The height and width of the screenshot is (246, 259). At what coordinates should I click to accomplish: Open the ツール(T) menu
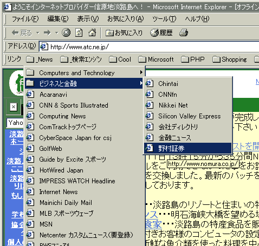[164, 19]
